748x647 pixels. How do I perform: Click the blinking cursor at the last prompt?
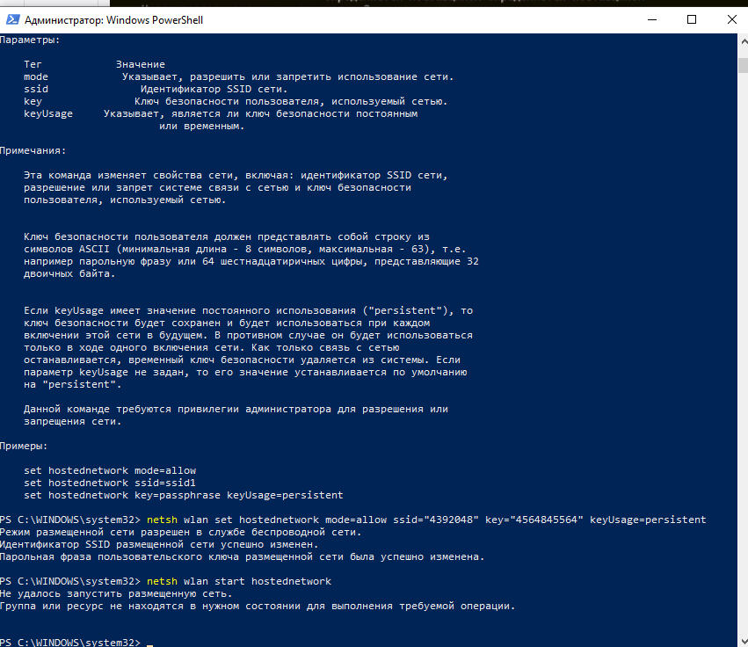(150, 643)
